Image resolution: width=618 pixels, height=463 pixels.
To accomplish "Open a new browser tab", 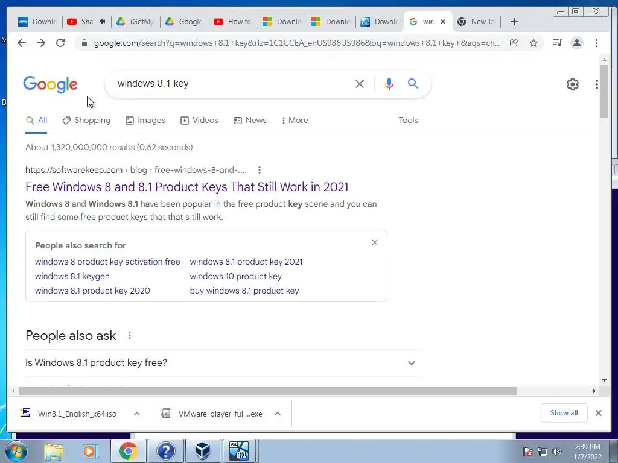I will [514, 22].
